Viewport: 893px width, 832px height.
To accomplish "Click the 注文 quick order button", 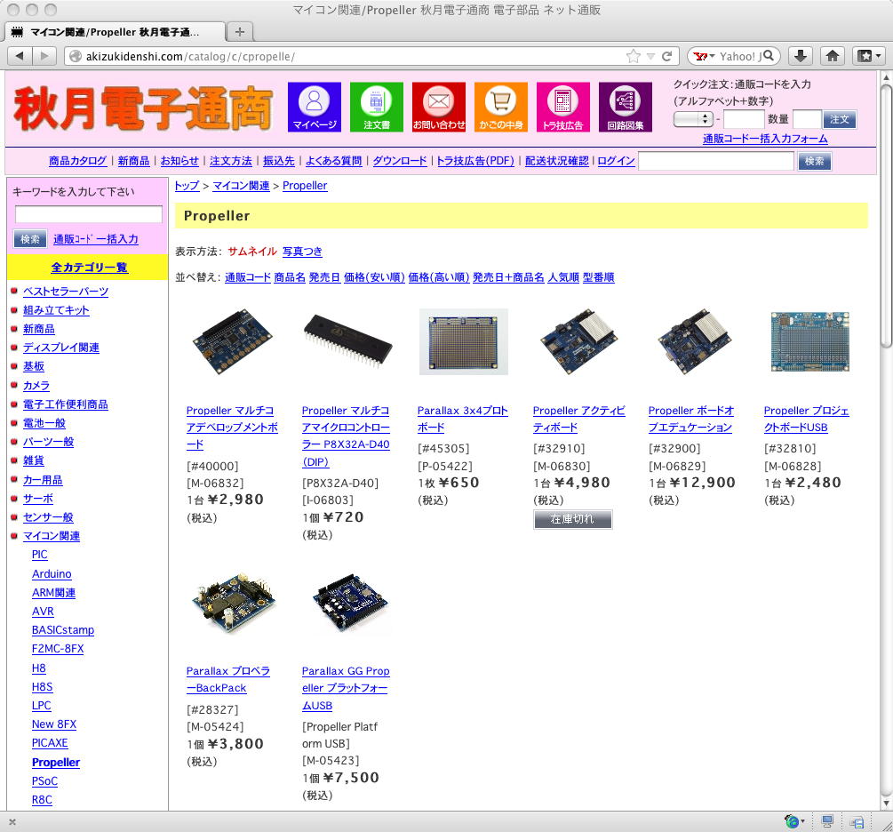I will [x=839, y=119].
